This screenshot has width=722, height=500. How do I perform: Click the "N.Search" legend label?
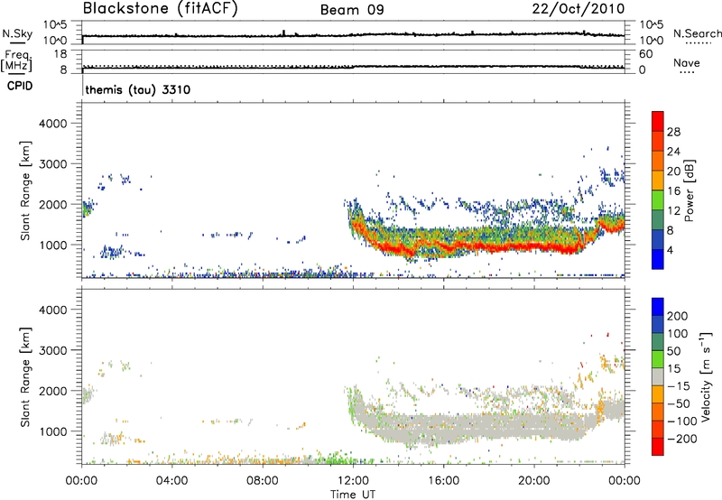(x=697, y=33)
